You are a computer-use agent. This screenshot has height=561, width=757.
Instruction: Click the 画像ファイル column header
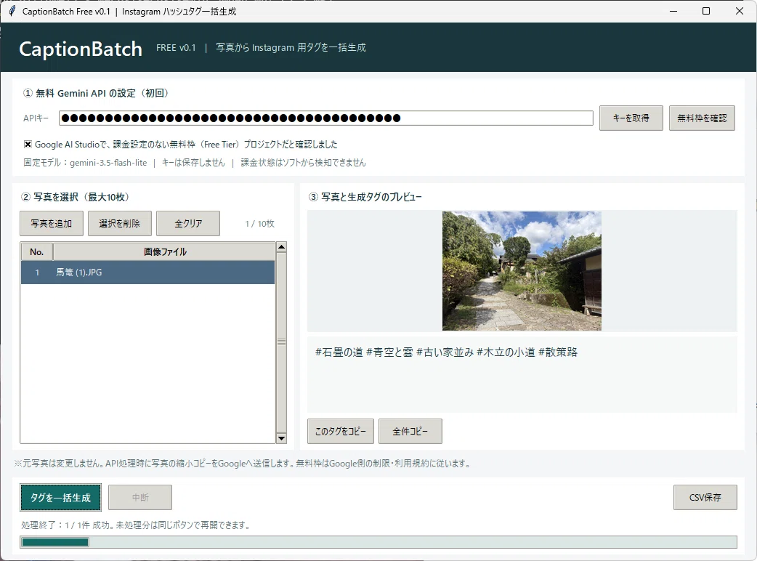pyautogui.click(x=164, y=252)
